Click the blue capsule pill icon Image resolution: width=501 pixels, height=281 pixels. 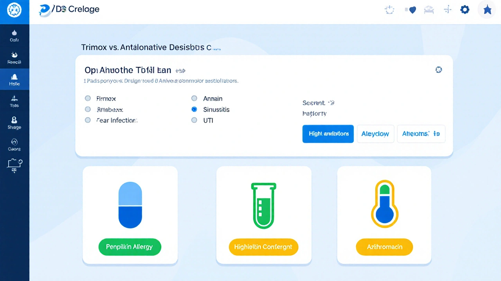coord(130,205)
